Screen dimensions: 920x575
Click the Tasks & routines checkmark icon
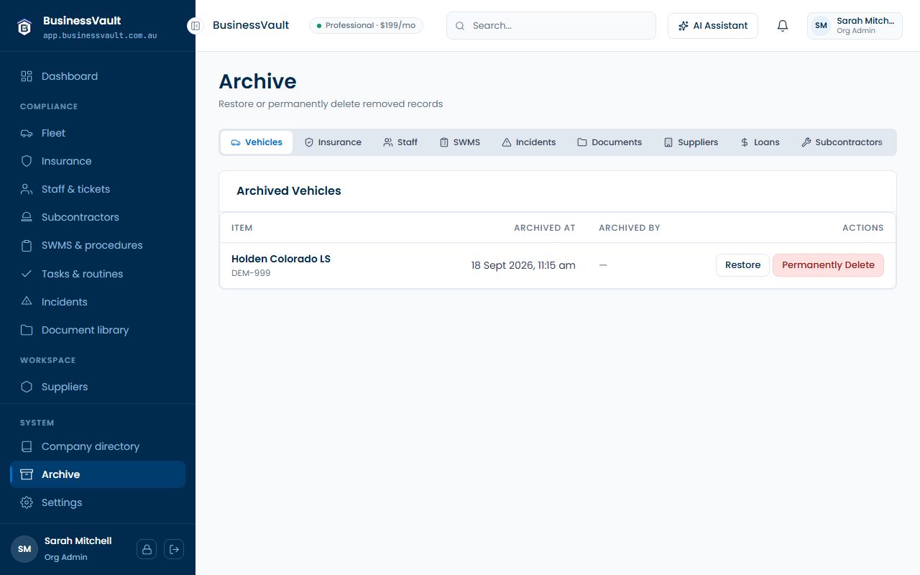27,274
